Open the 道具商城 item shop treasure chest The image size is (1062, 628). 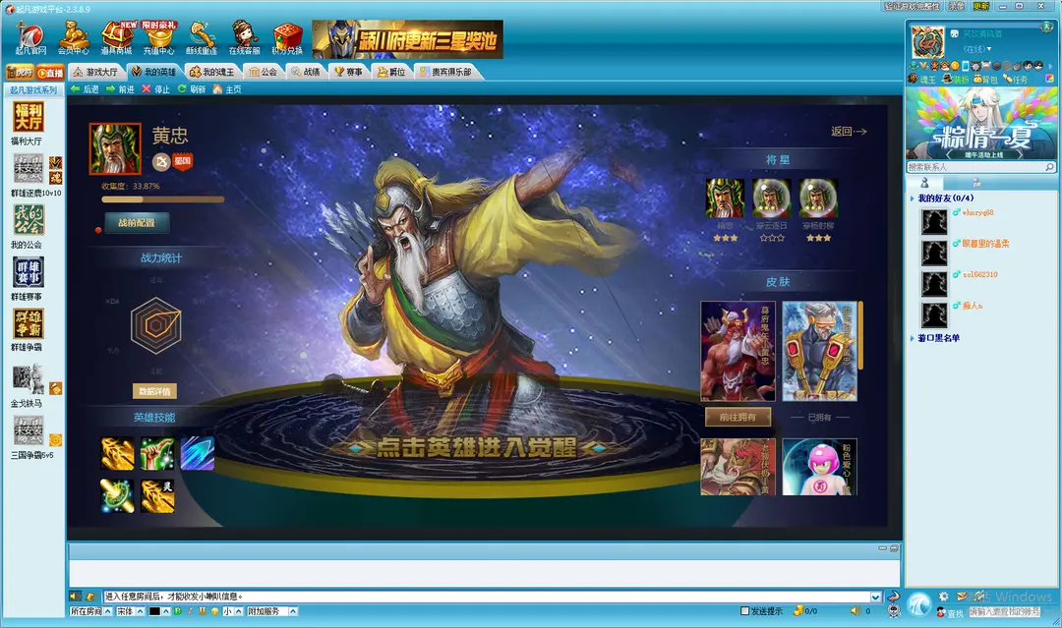click(x=116, y=38)
